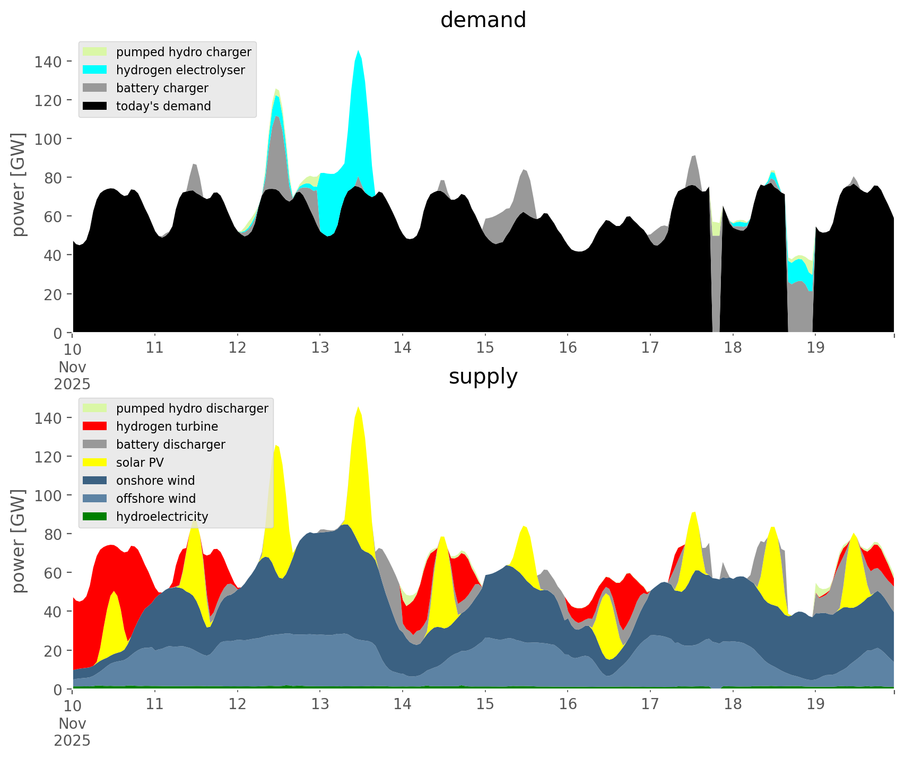This screenshot has width=905, height=759.
Task: Click the pumped hydro discharger legend label
Action: tap(192, 408)
